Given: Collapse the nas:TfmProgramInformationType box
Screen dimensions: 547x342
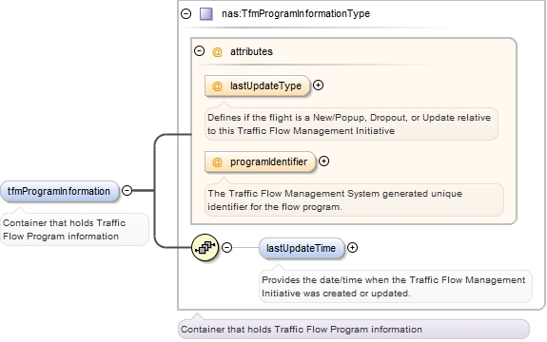Looking at the screenshot, I should pyautogui.click(x=186, y=13).
